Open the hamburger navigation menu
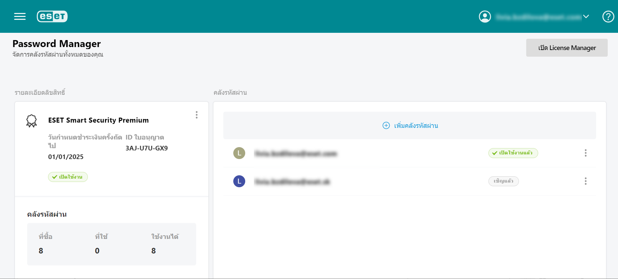This screenshot has height=279, width=618. (x=20, y=17)
